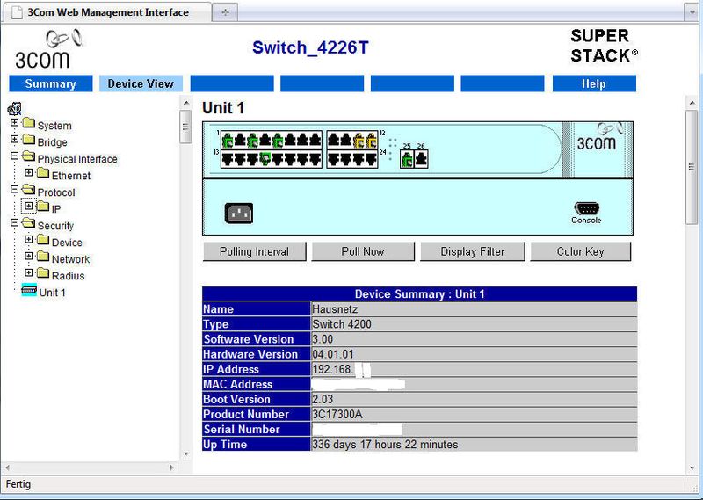Viewport: 703px width, 500px height.
Task: Click the page icon on the browser tab
Action: (x=17, y=12)
